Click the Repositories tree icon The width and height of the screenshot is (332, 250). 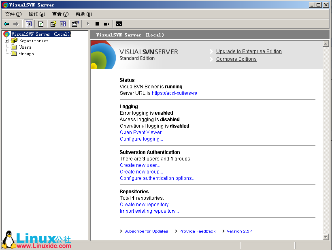tap(14, 41)
